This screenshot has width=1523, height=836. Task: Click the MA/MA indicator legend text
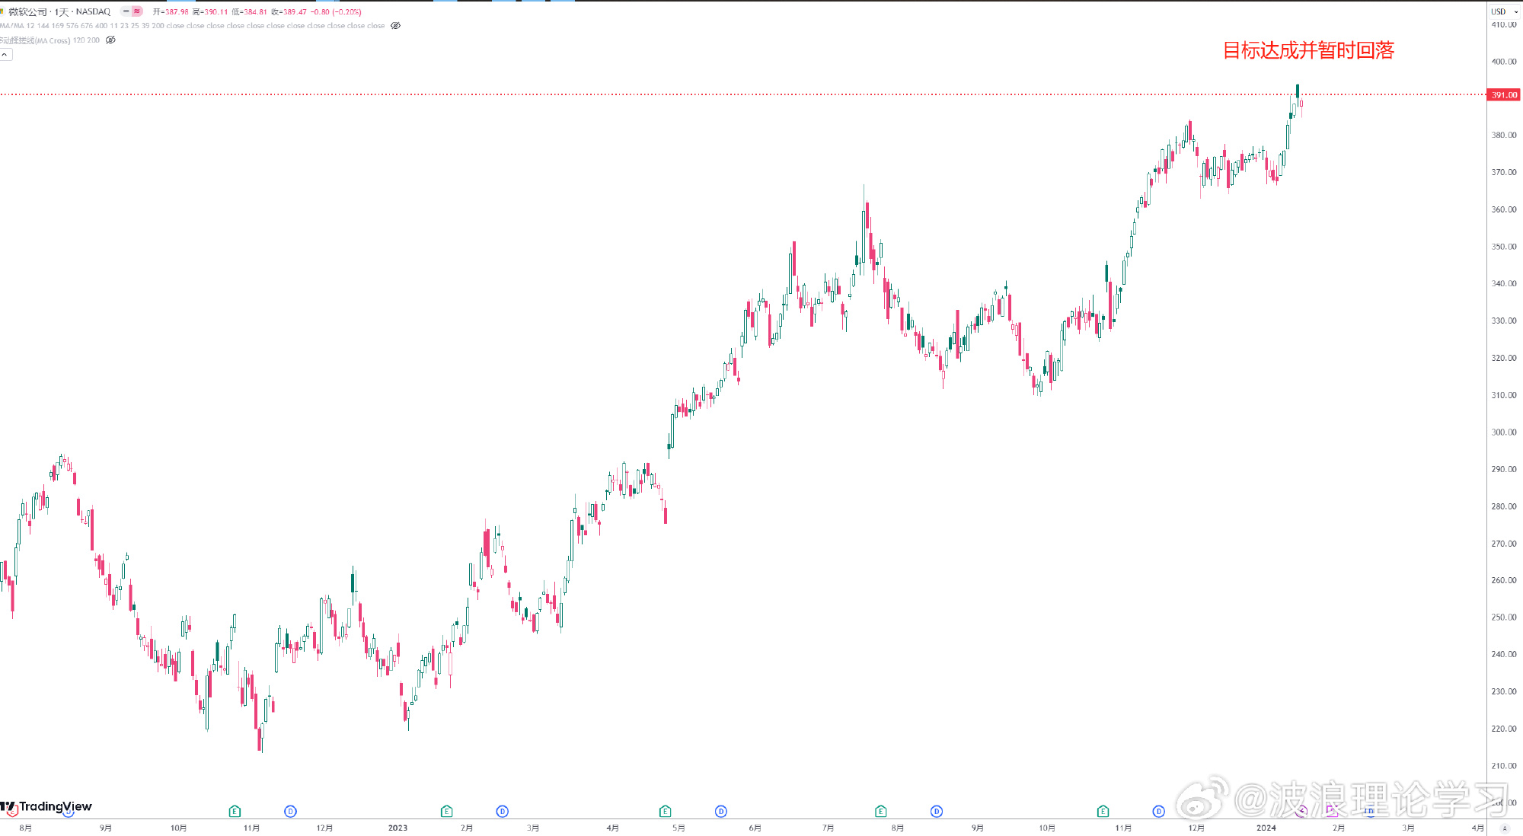192,26
